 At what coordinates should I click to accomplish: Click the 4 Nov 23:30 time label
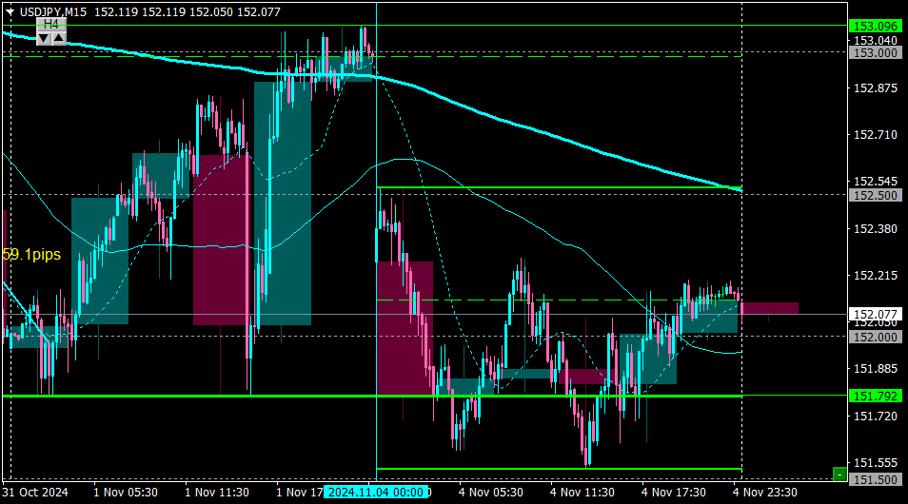764,493
